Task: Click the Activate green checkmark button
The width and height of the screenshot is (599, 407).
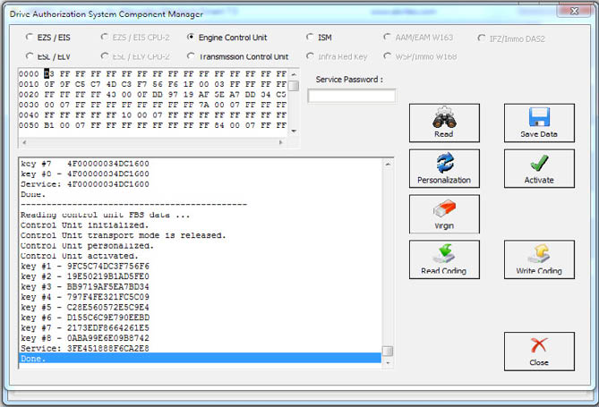Action: pos(538,168)
